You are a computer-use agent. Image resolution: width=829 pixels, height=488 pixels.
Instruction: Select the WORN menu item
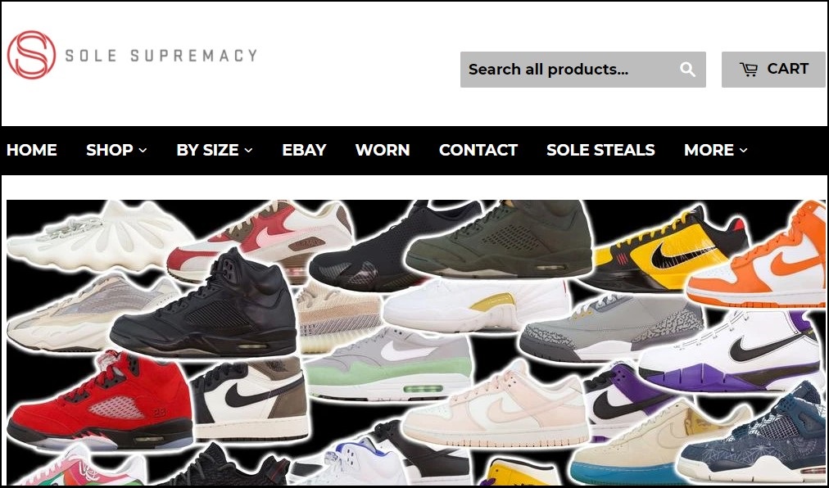pyautogui.click(x=383, y=150)
